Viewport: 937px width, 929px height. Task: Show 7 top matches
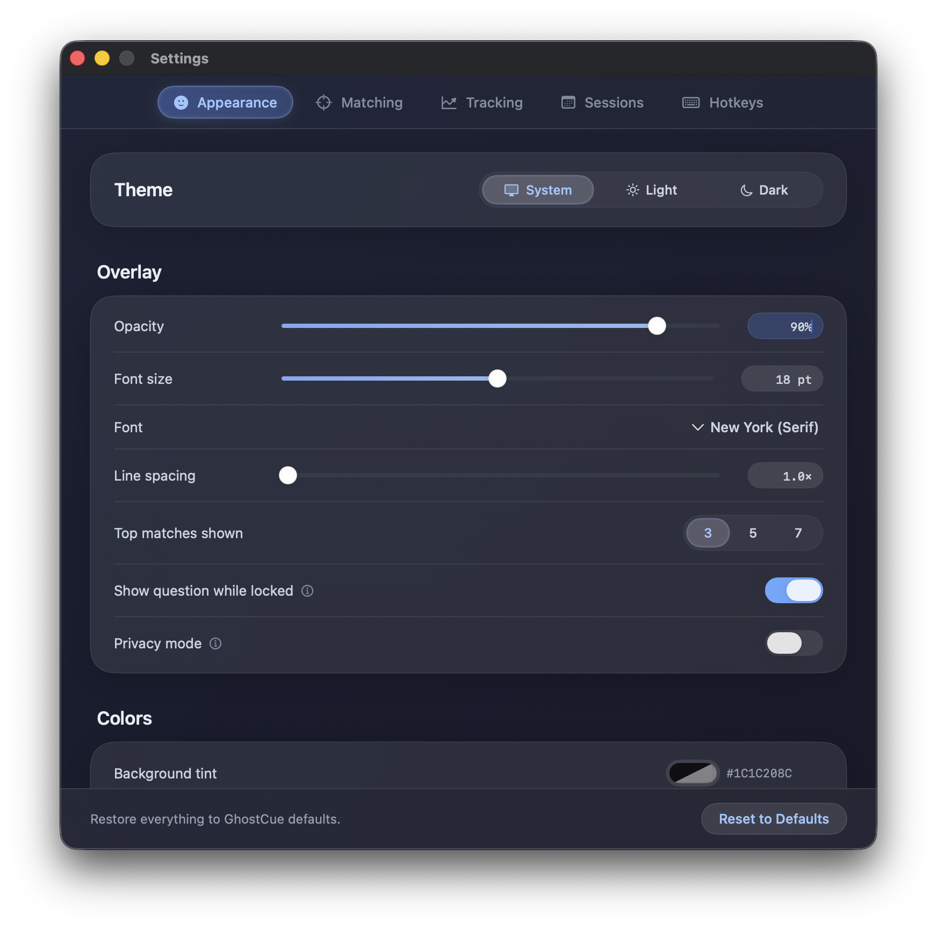click(798, 533)
